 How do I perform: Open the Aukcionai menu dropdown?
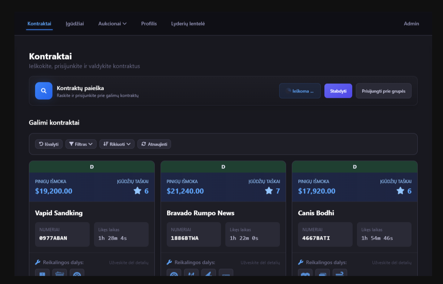pos(112,24)
